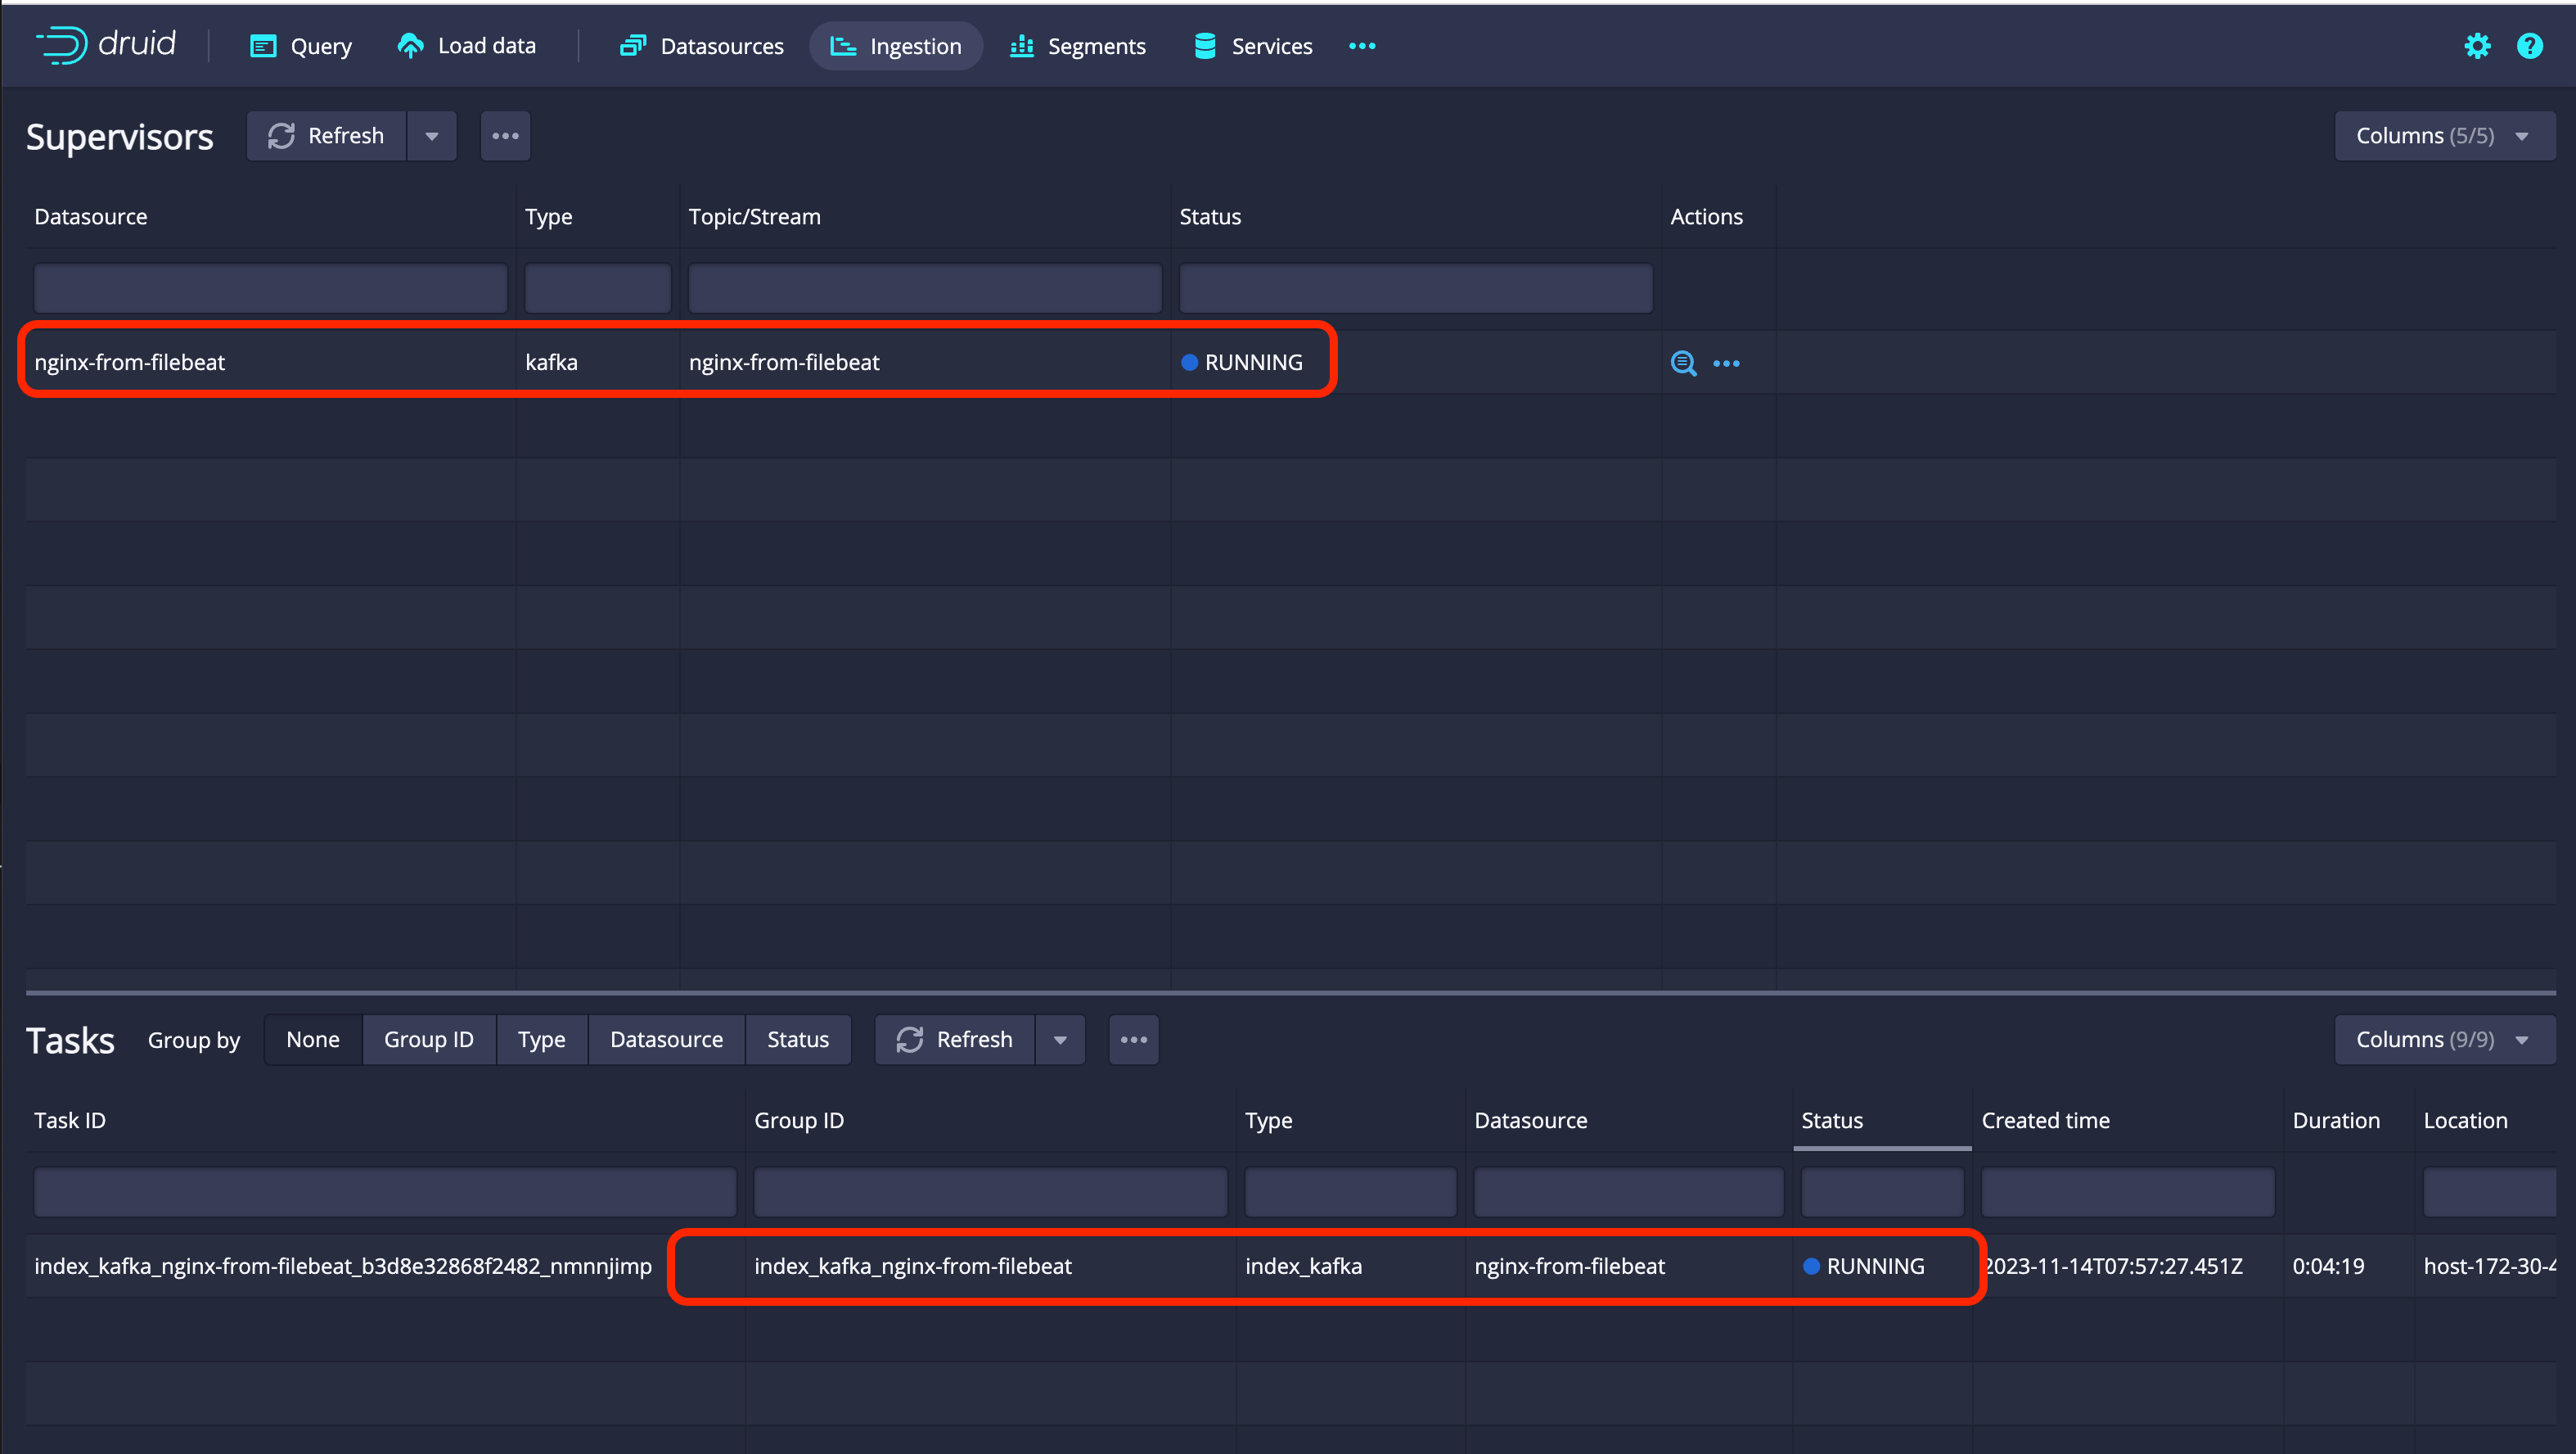Focus the task Status filter field

[1882, 1192]
